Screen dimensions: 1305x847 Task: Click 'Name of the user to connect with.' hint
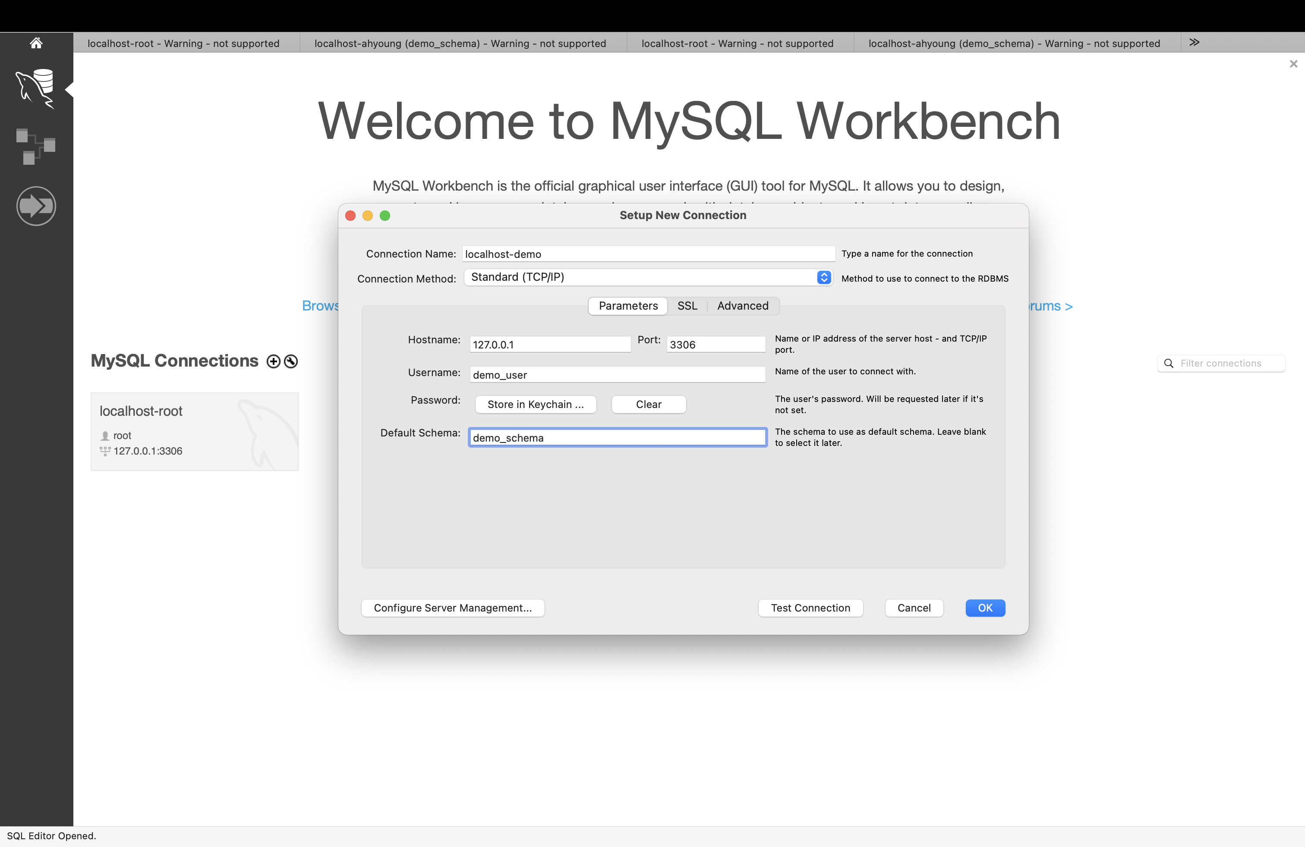coord(845,371)
